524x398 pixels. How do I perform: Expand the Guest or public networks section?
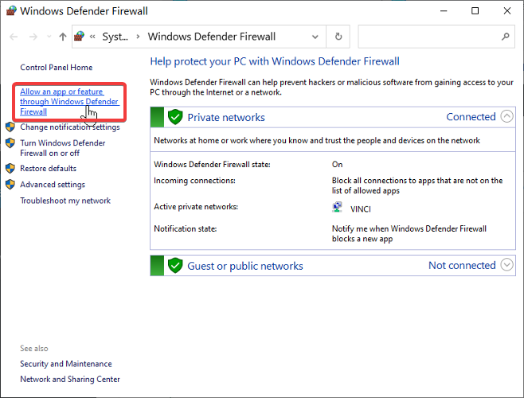507,265
